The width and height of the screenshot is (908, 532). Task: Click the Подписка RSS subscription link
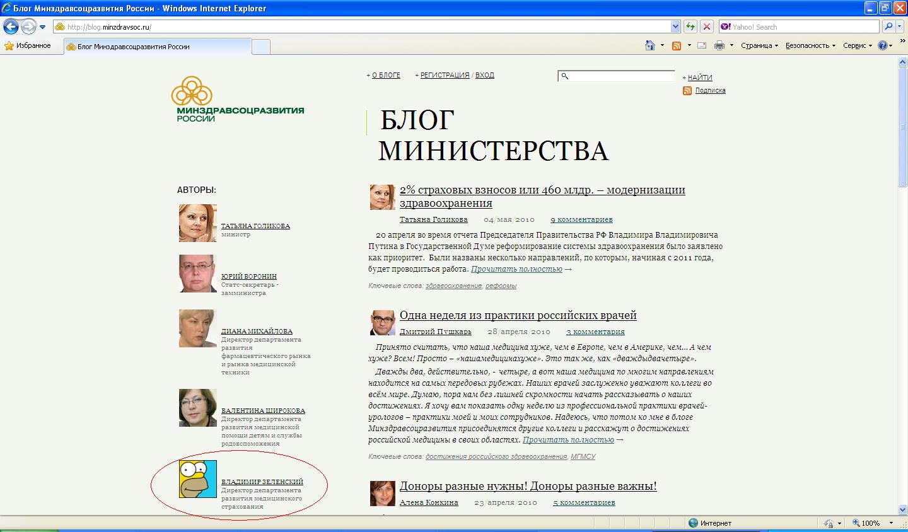tap(710, 91)
